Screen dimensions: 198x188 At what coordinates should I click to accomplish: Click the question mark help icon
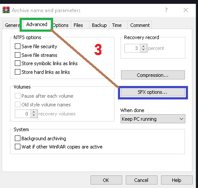[x=166, y=10]
